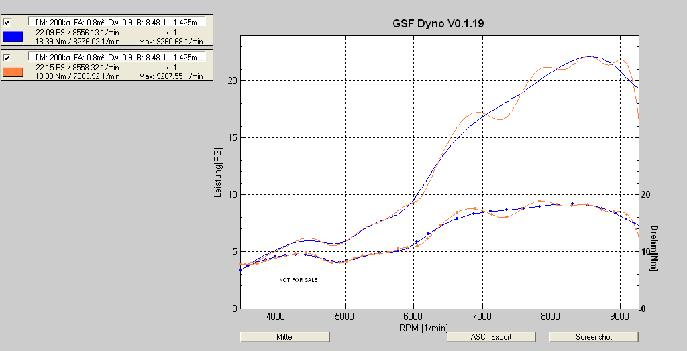Click the blue run's parameter text field
The width and height of the screenshot is (687, 351).
tap(115, 22)
